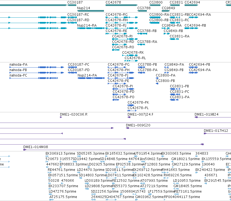Select EST GM18405.5prime
The width and height of the screenshot is (231, 201).
[188, 186]
